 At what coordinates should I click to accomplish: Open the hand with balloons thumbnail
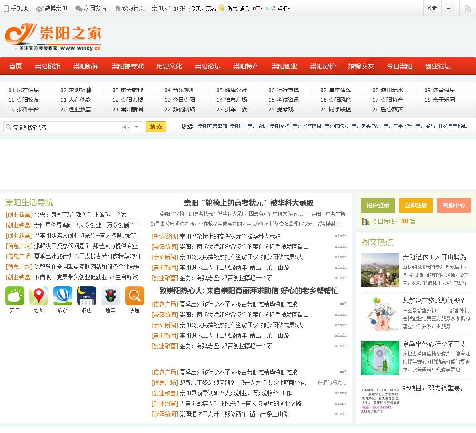pos(380,314)
